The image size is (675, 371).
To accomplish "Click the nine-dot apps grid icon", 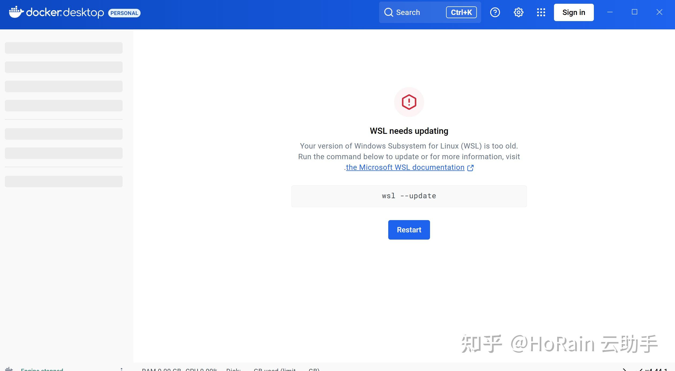I will pos(541,12).
